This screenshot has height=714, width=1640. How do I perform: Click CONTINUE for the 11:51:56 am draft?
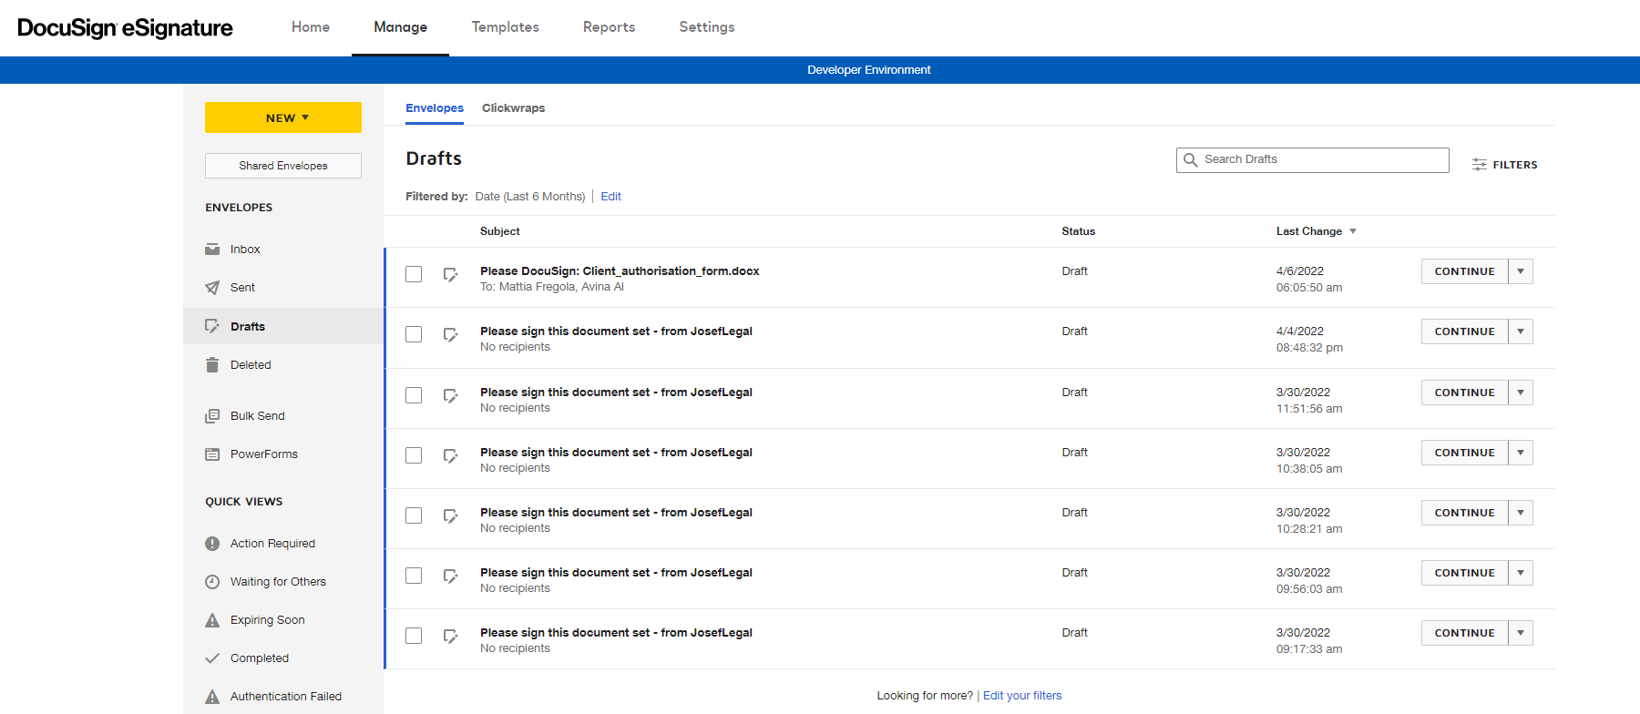click(1464, 393)
